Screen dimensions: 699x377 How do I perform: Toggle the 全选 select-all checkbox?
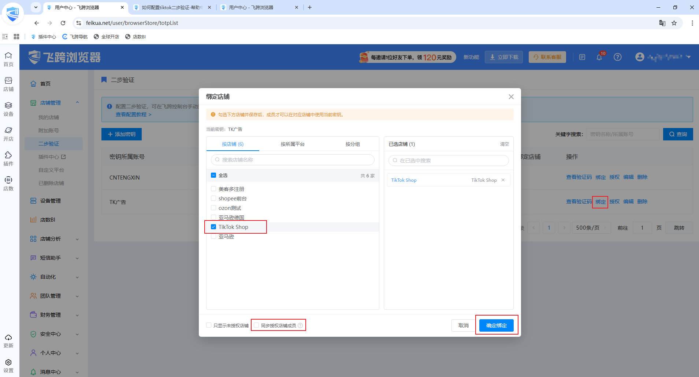(213, 175)
